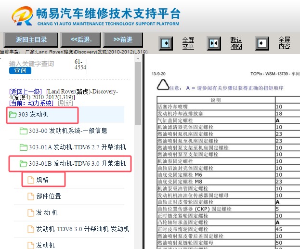Click the document icon beside 部件位置
300x249 pixels.
[x=31, y=197]
